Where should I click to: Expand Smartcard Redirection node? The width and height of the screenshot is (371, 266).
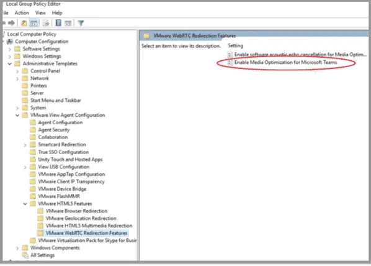(x=25, y=145)
